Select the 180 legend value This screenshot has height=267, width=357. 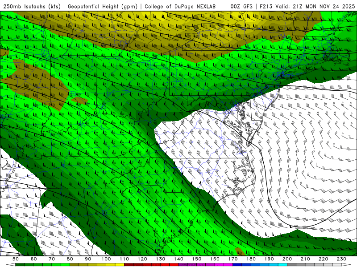coord(251,259)
